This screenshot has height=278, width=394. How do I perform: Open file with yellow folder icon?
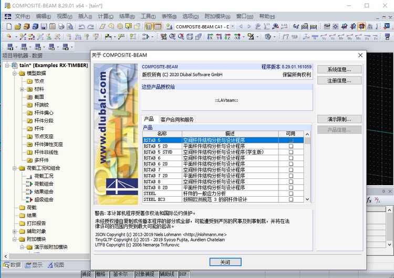point(17,26)
